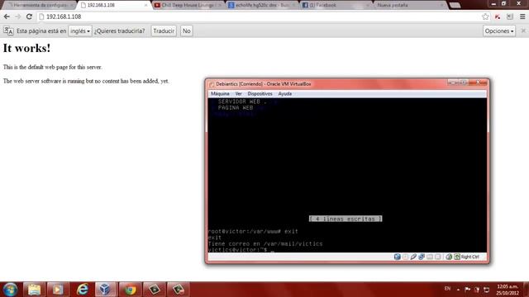
Task: Switch to the Nueva pestaña tab
Action: [410, 5]
